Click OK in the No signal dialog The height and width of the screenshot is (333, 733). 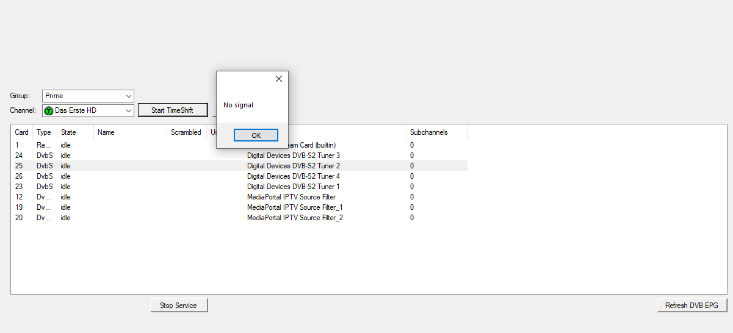(x=256, y=135)
